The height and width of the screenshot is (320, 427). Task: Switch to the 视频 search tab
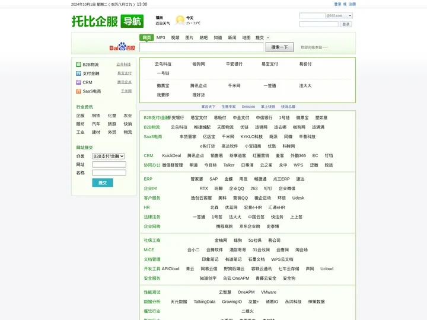point(175,37)
